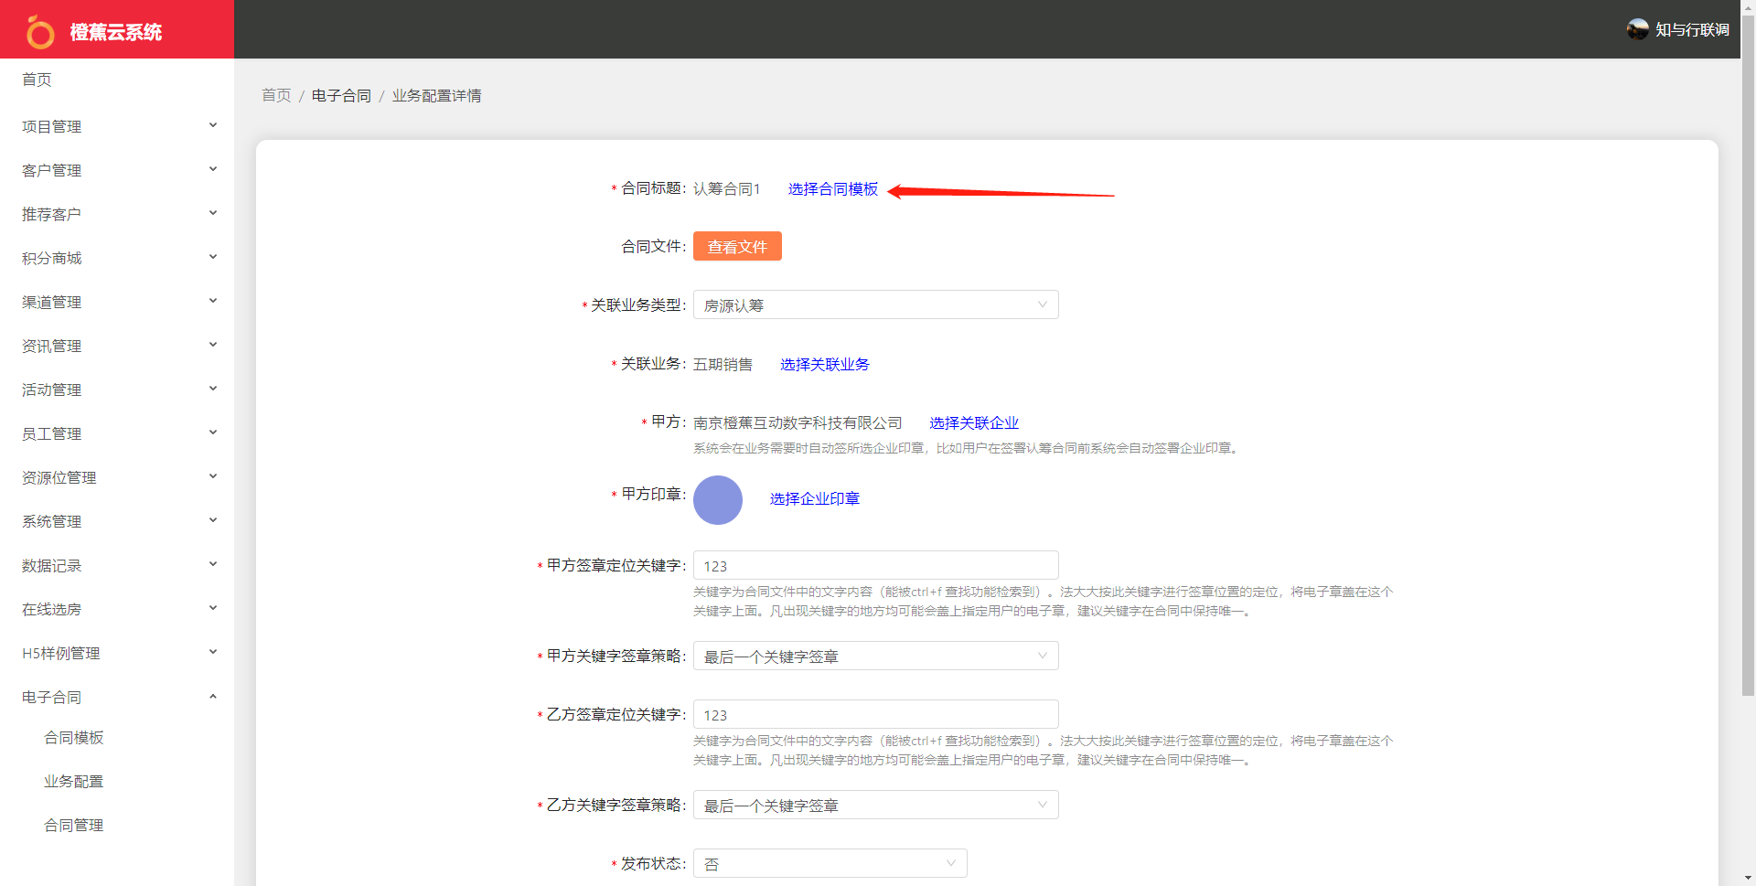The width and height of the screenshot is (1756, 886).
Task: Open the 在线选房 sidebar menu
Action: (x=117, y=609)
